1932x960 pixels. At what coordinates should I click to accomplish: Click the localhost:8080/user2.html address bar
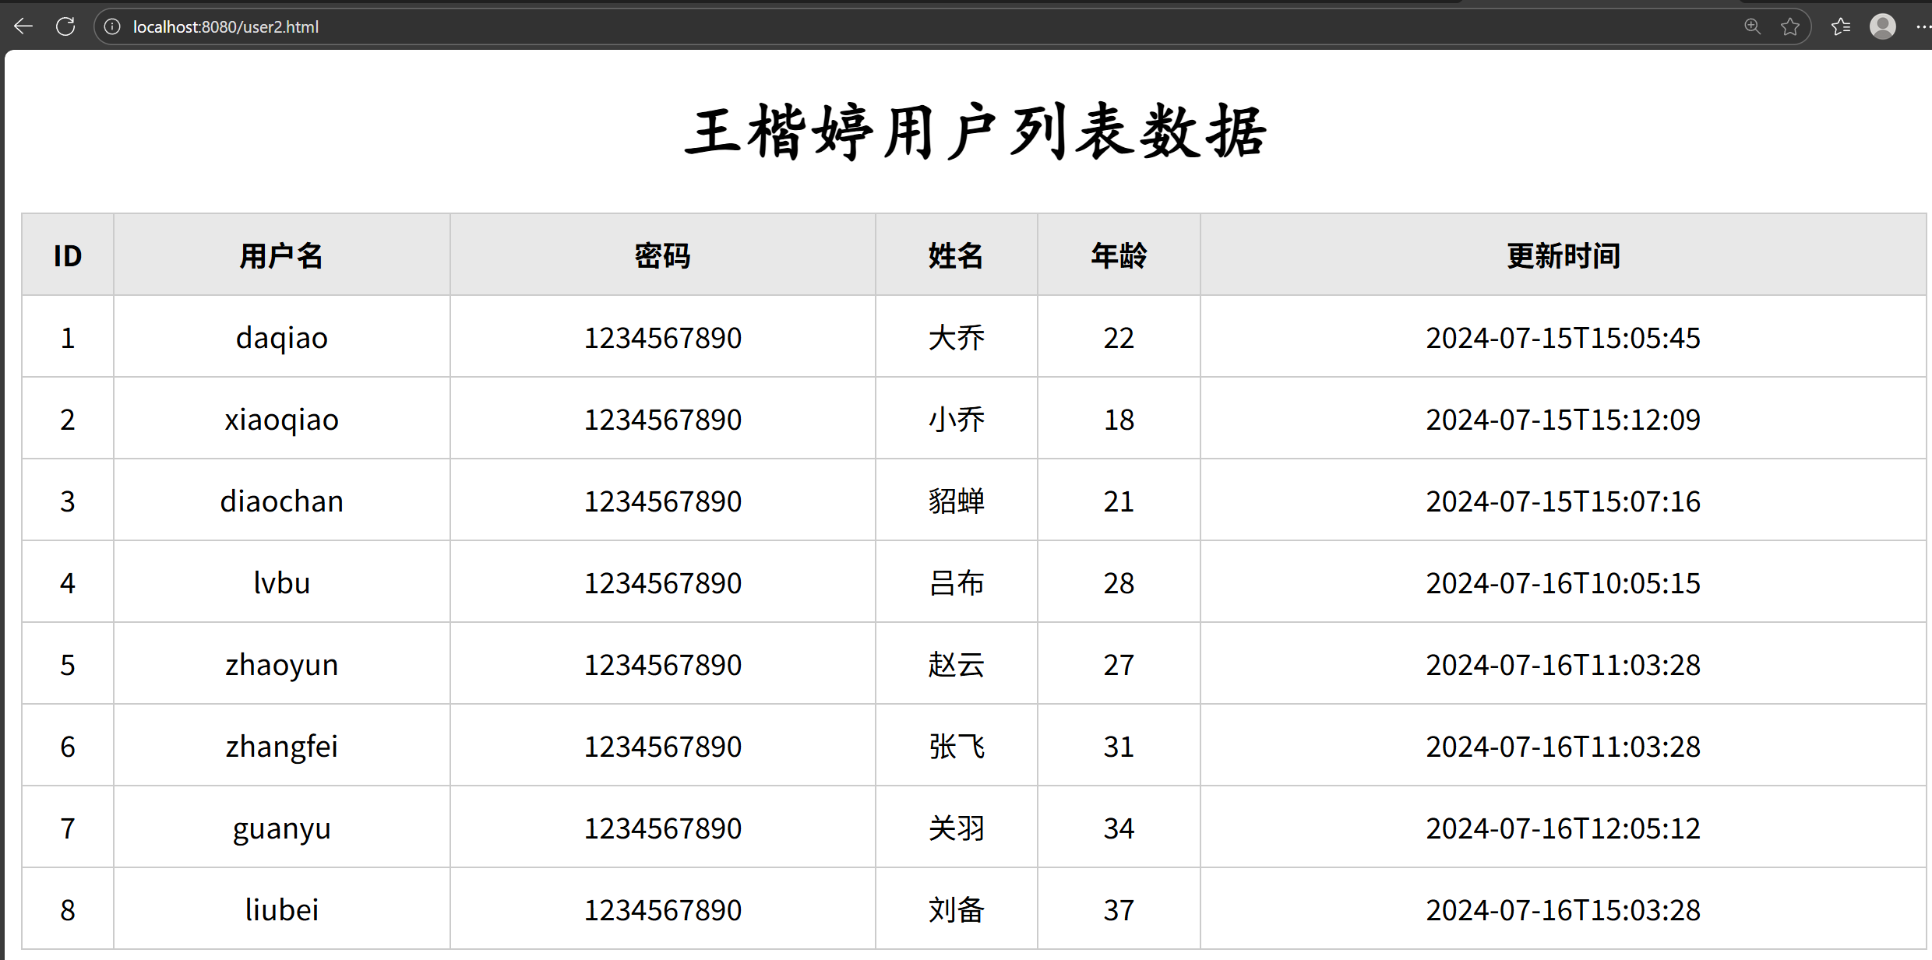[226, 26]
